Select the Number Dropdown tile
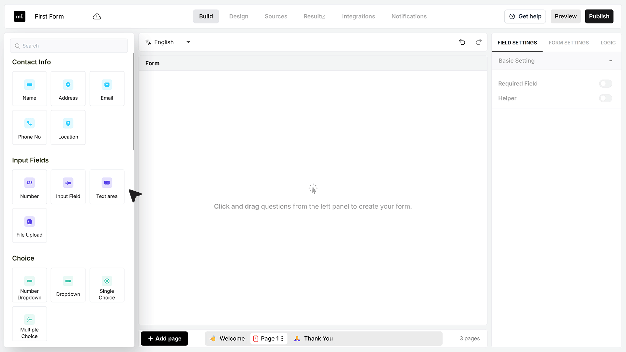This screenshot has width=626, height=352. (x=29, y=285)
